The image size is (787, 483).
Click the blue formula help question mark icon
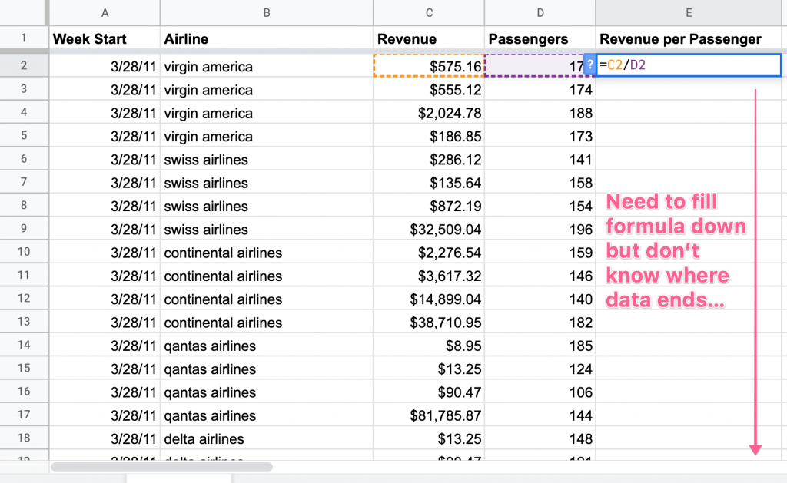[x=589, y=65]
